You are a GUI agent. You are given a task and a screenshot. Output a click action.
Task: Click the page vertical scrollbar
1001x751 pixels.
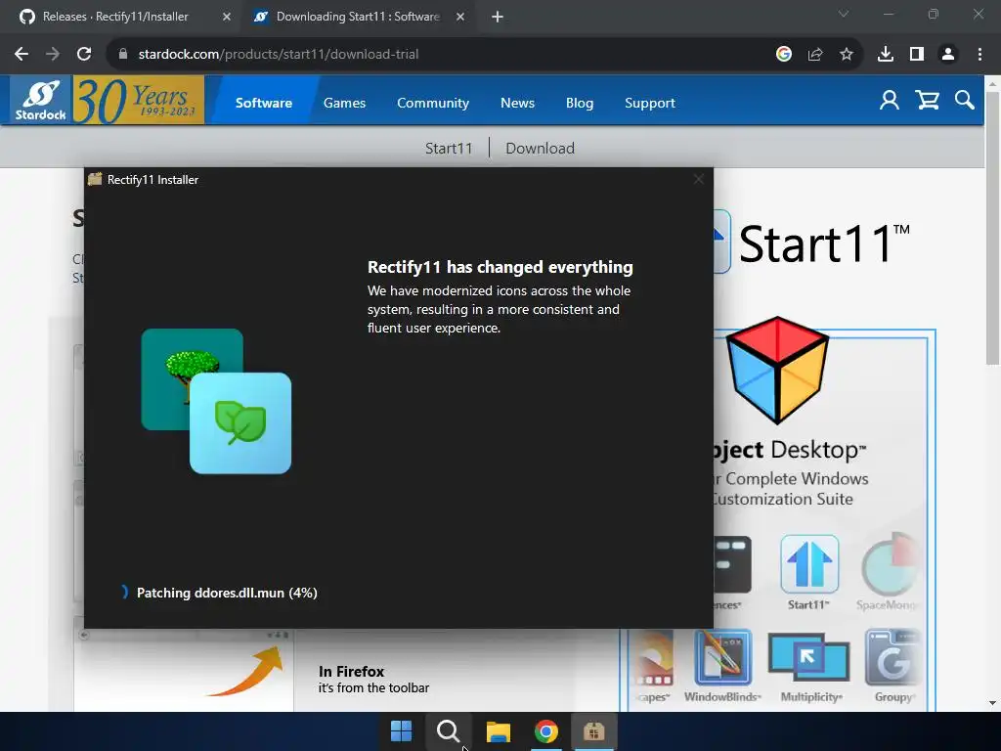tap(993, 229)
